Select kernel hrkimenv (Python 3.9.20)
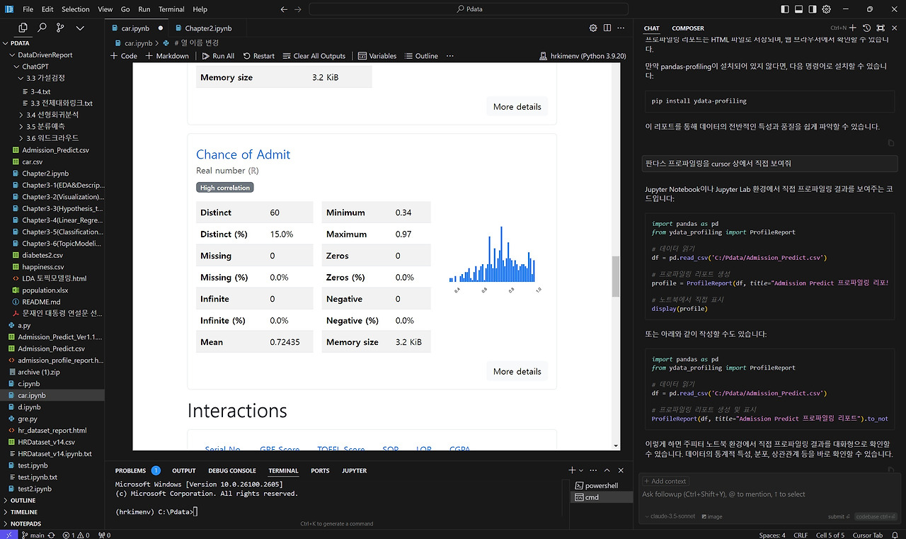906x539 pixels. point(584,56)
